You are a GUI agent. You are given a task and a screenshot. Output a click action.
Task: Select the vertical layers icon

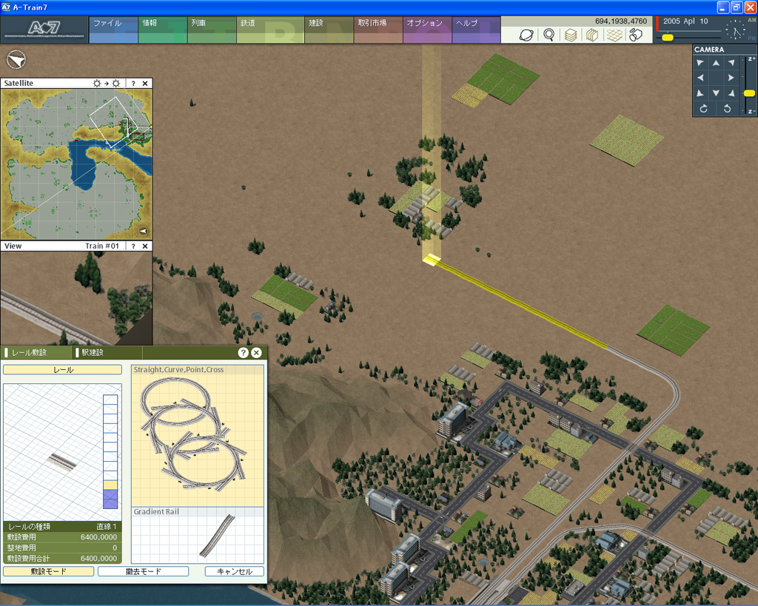592,36
